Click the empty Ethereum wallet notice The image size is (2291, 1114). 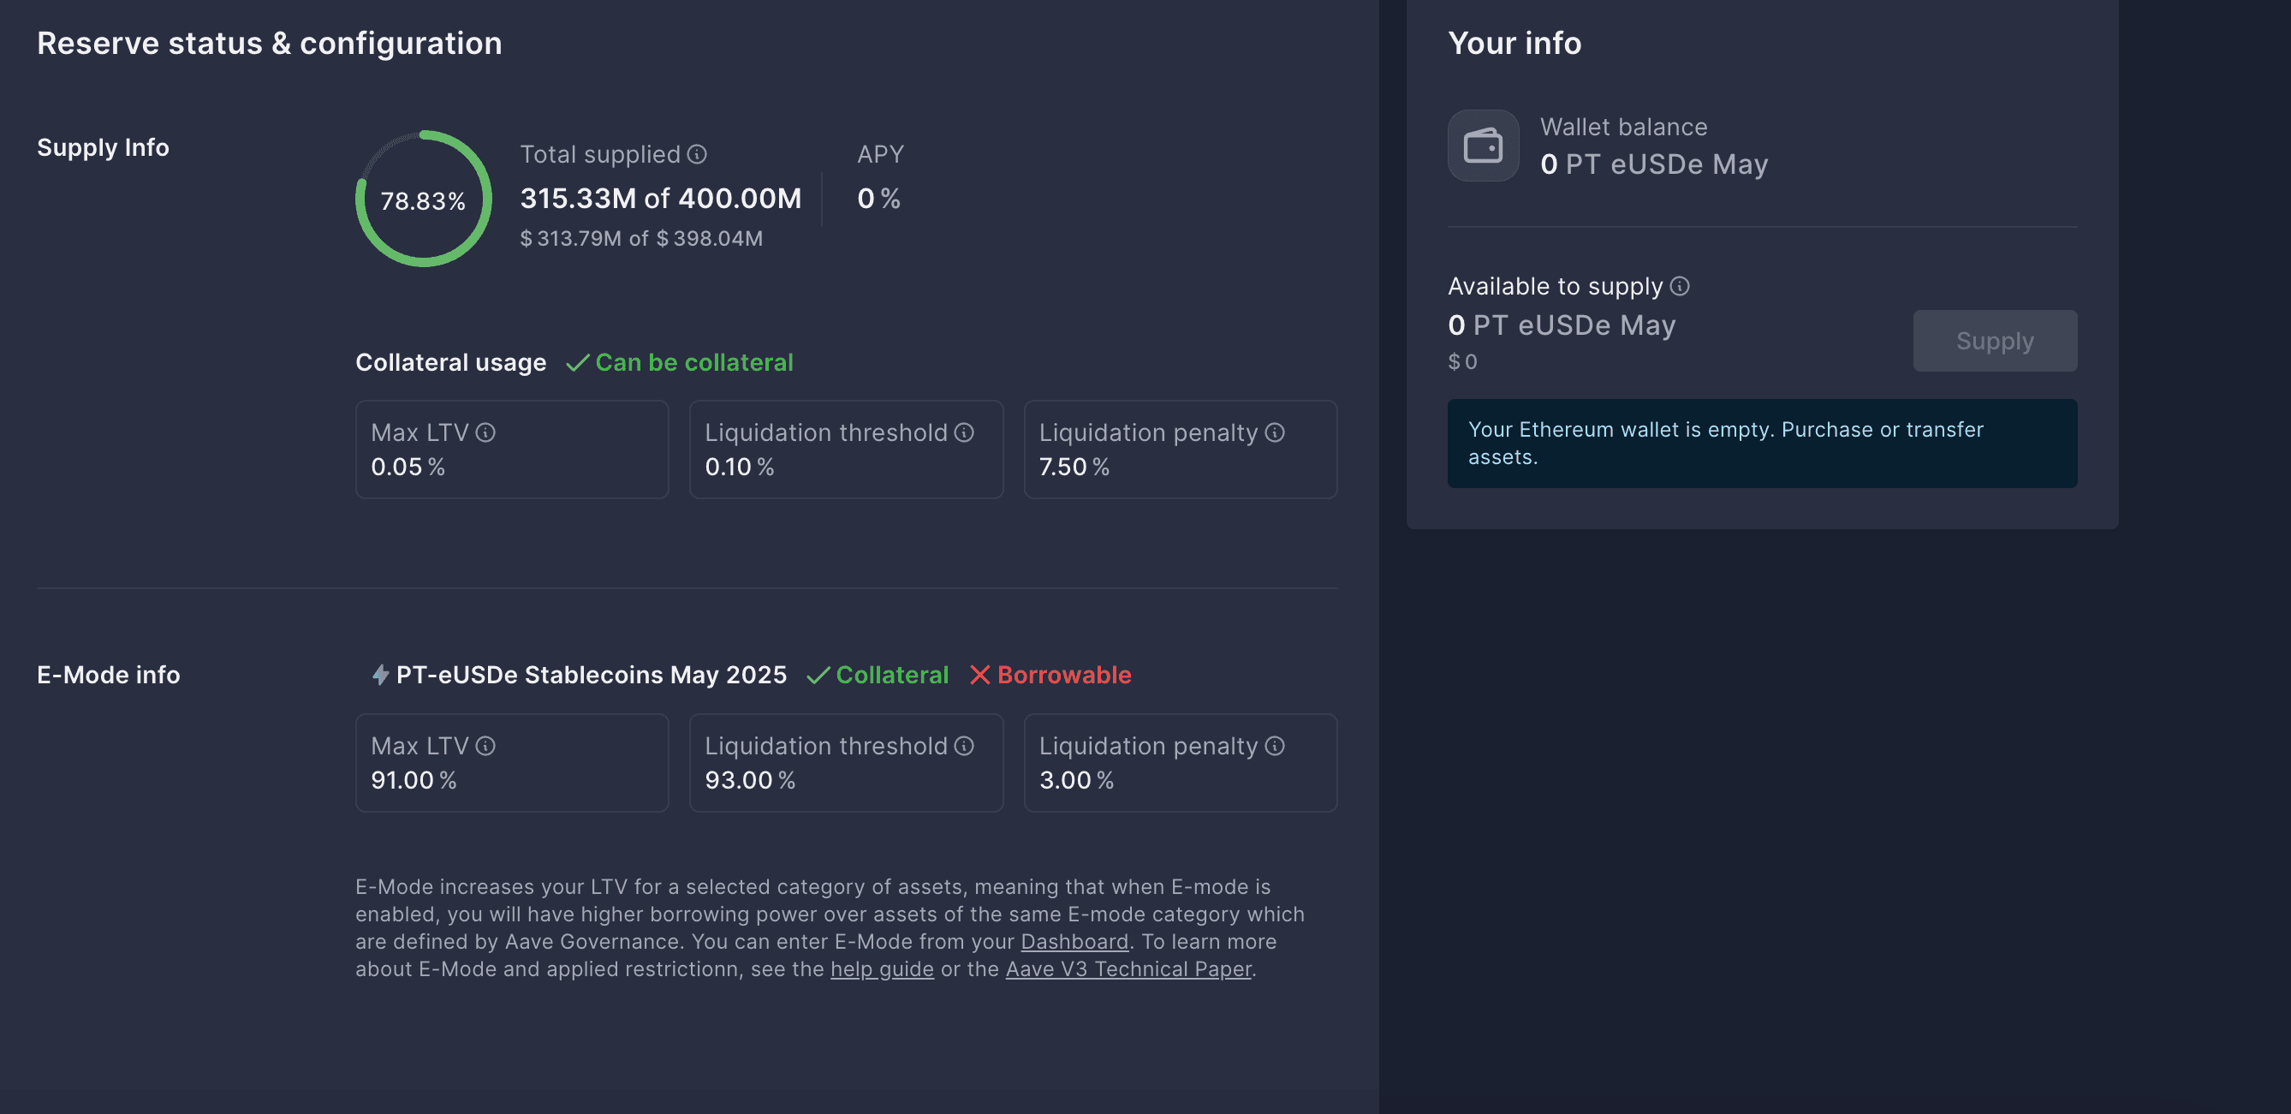coord(1762,443)
